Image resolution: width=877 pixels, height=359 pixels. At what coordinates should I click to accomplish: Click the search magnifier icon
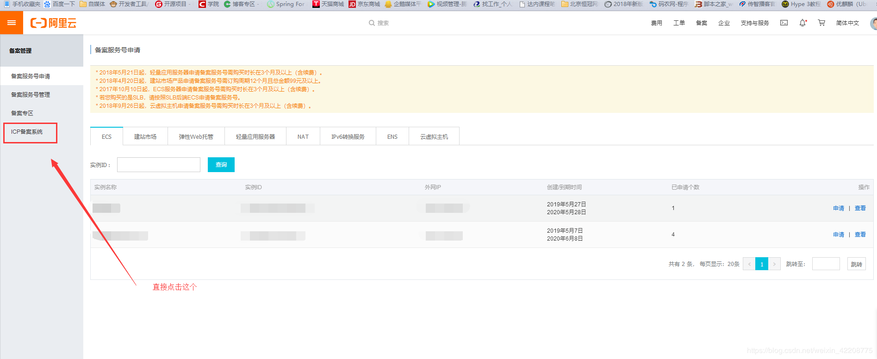point(372,23)
